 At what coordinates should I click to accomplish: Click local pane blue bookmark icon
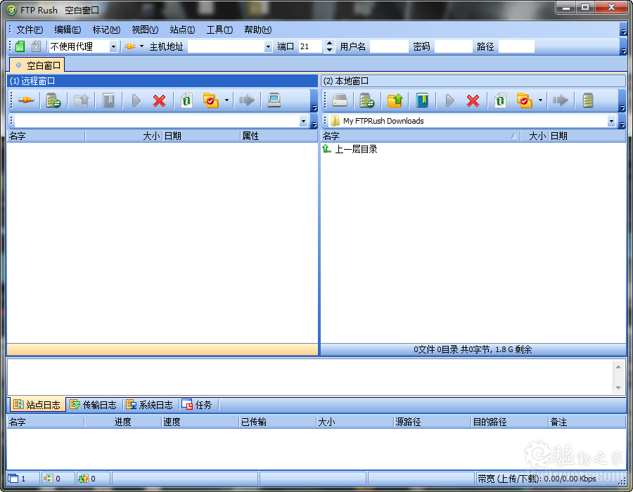(x=422, y=100)
